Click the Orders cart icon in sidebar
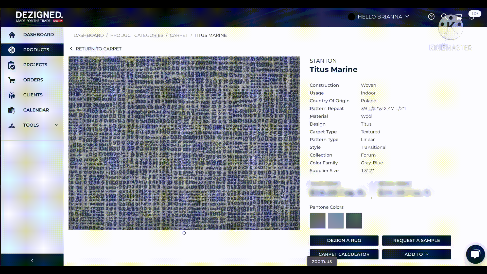Image resolution: width=487 pixels, height=274 pixels. pyautogui.click(x=12, y=80)
